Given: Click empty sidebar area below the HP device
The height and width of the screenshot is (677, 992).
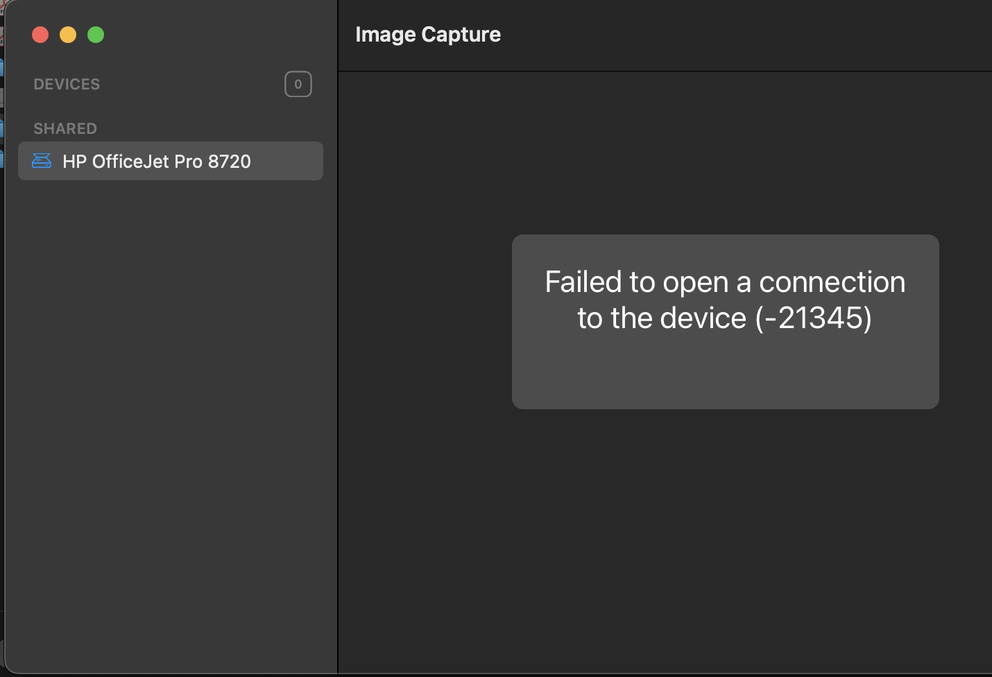Looking at the screenshot, I should [170, 416].
